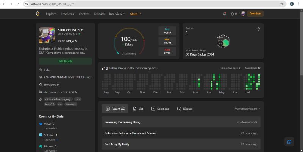Open the user avatar menu in navbar
Viewport: 303px width, 152px height.
pyautogui.click(x=243, y=14)
